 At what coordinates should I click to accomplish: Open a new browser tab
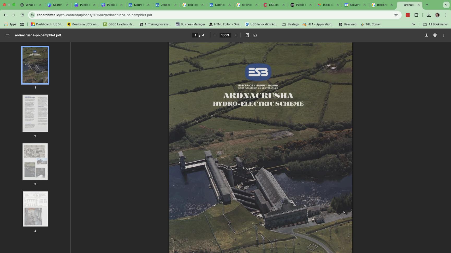427,5
